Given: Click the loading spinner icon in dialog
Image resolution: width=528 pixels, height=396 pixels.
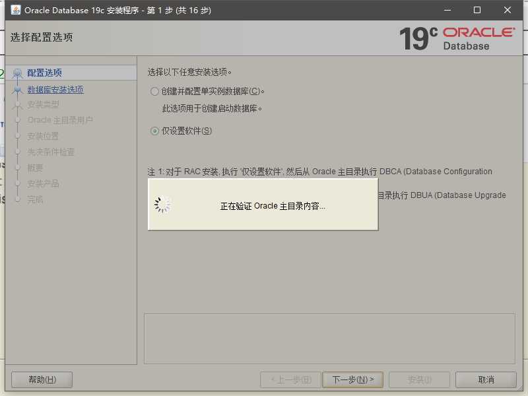Looking at the screenshot, I should pyautogui.click(x=162, y=205).
